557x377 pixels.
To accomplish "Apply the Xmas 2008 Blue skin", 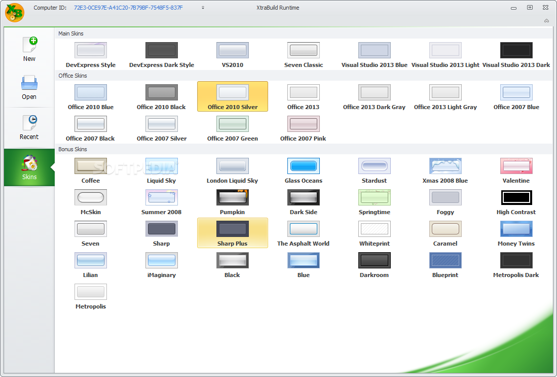I will [x=445, y=170].
